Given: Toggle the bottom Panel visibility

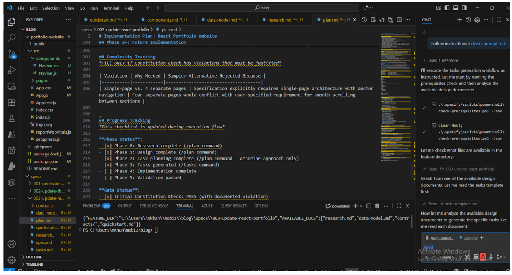Looking at the screenshot, I should (x=455, y=8).
